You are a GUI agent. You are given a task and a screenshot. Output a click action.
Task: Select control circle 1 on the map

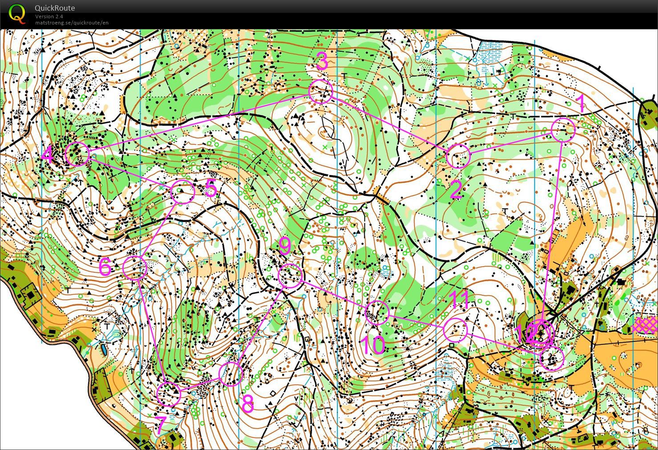pyautogui.click(x=563, y=130)
